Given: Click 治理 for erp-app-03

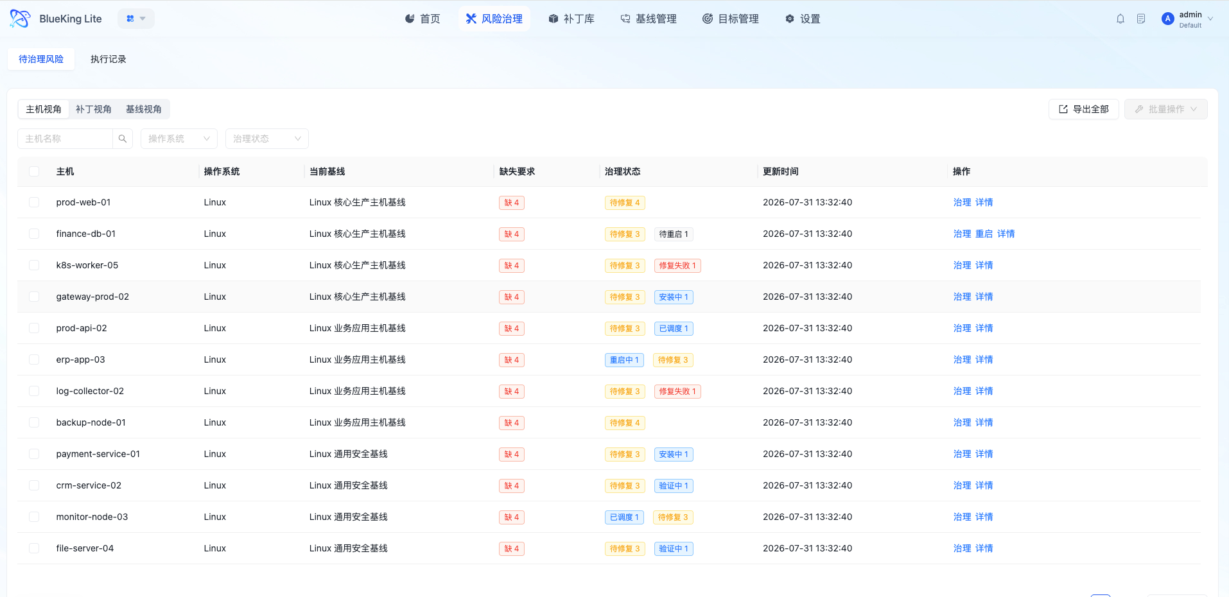Looking at the screenshot, I should (962, 359).
